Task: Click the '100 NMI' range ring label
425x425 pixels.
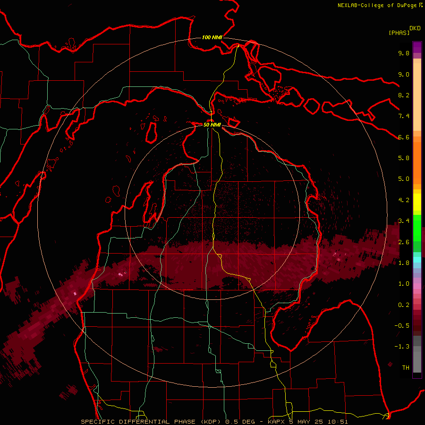Action: (212, 37)
